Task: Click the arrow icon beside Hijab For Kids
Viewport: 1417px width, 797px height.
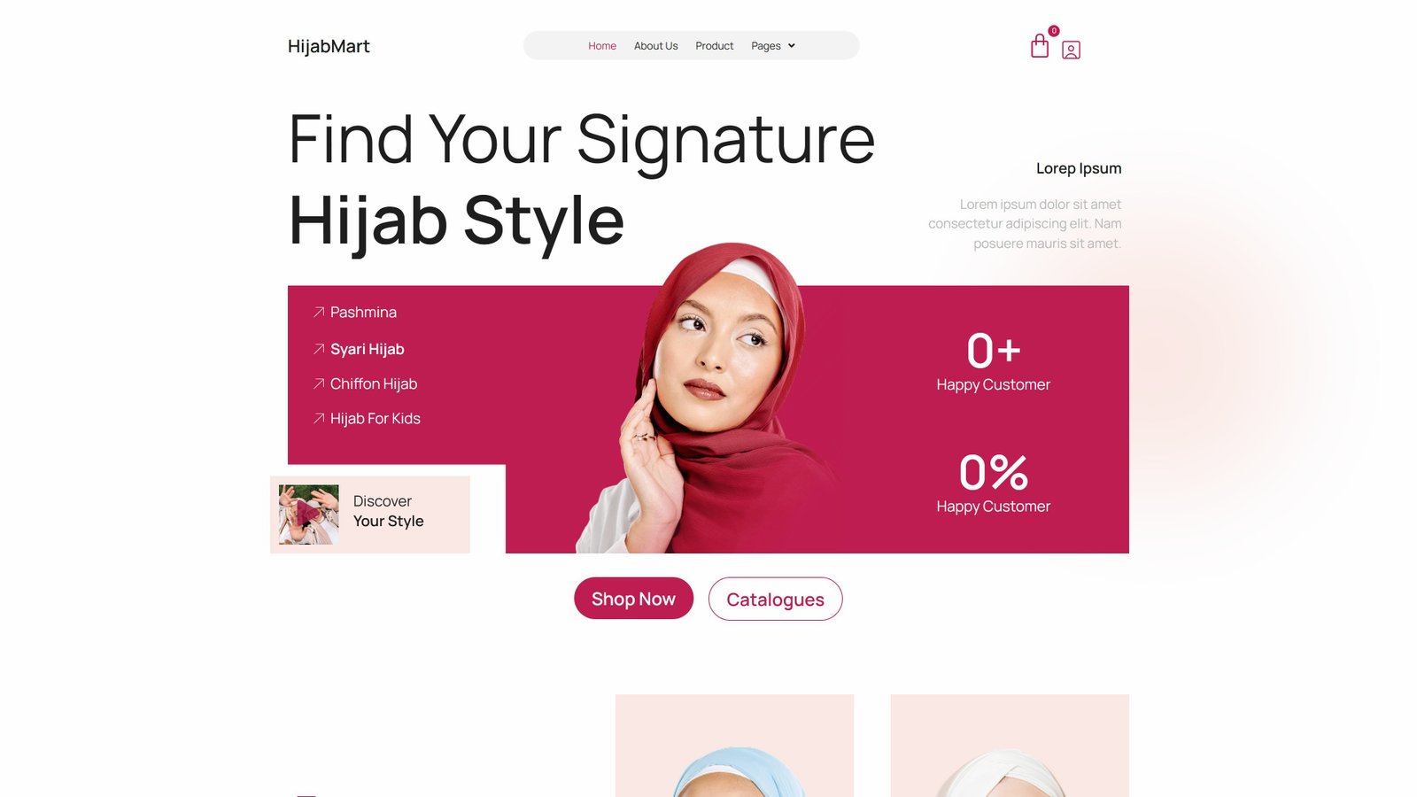Action: click(x=319, y=418)
